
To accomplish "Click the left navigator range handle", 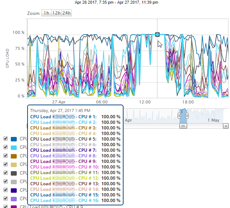I will [179, 116].
